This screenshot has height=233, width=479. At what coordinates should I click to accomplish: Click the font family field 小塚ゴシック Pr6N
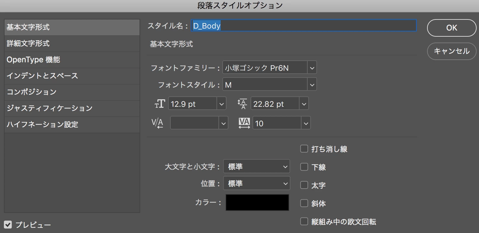(265, 68)
